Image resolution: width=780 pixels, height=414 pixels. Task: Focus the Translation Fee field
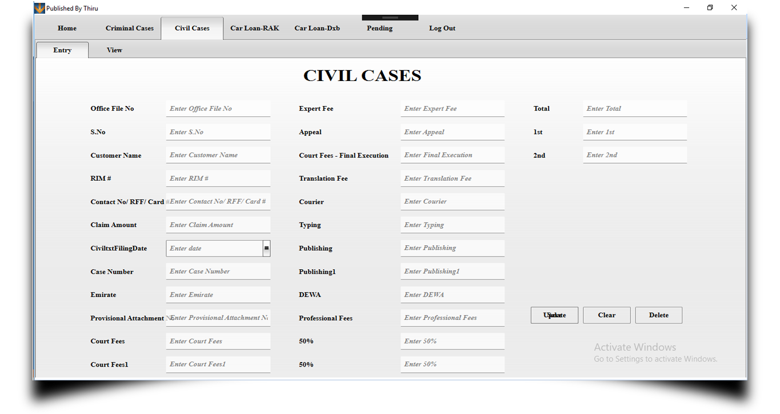[453, 178]
